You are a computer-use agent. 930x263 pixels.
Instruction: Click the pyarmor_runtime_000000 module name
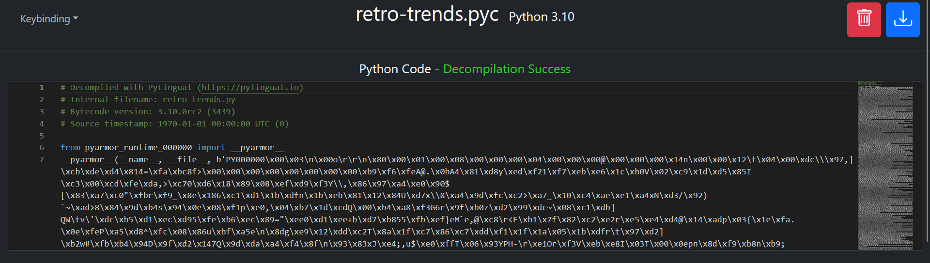coord(138,148)
